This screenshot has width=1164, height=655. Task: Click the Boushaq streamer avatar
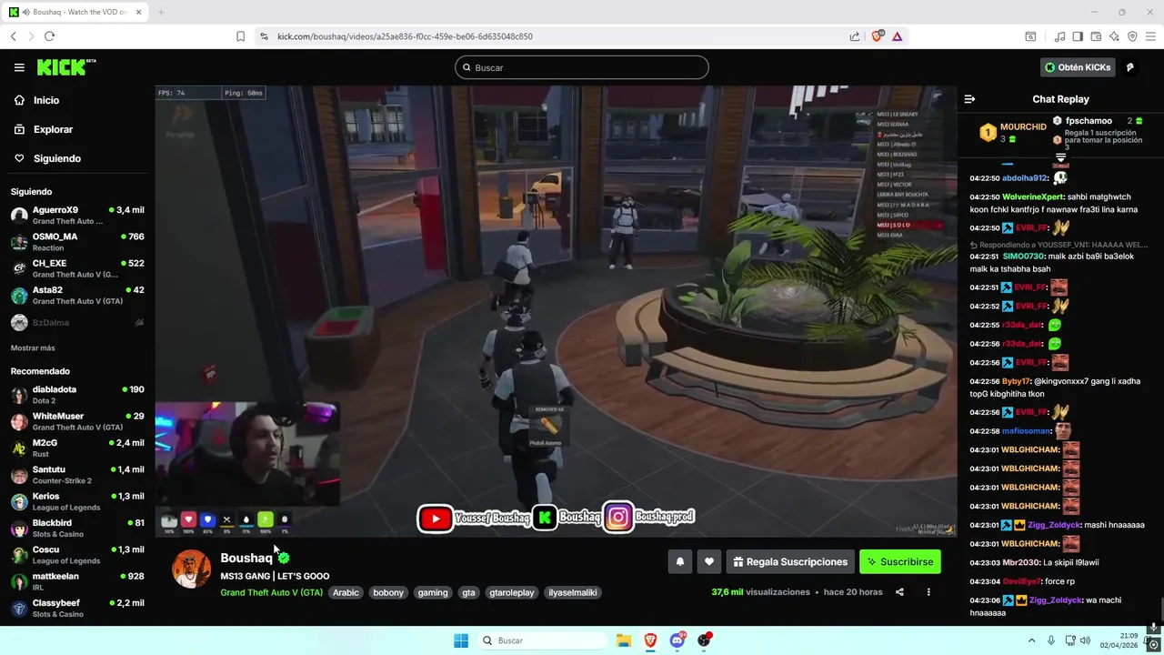pos(191,569)
